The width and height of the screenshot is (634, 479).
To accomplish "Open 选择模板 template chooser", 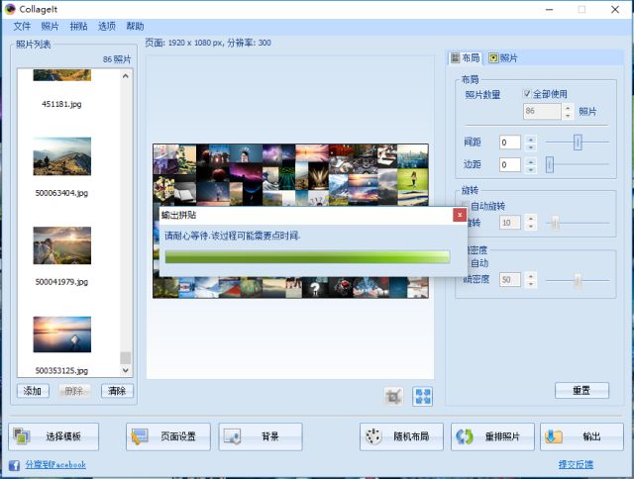I will [x=53, y=436].
